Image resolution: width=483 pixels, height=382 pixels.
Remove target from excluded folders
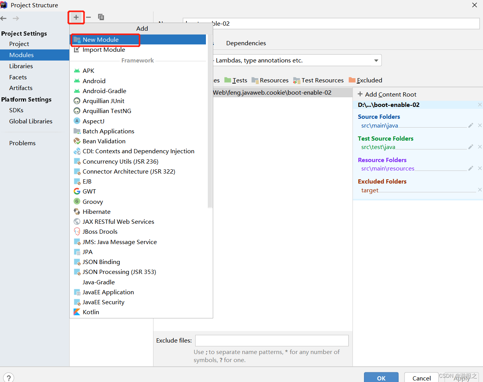[x=480, y=190]
